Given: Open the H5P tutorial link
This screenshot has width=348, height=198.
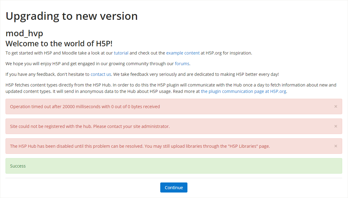Looking at the screenshot, I should click(121, 53).
